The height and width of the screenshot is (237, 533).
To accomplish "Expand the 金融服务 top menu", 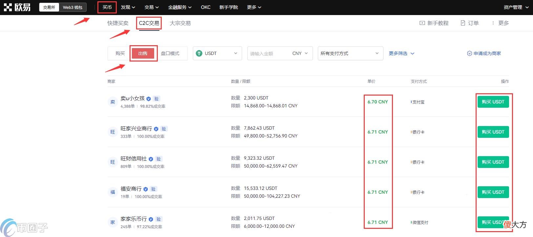I will coord(180,7).
